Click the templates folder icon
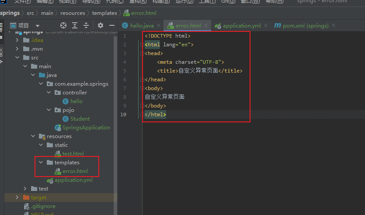 (x=50, y=163)
